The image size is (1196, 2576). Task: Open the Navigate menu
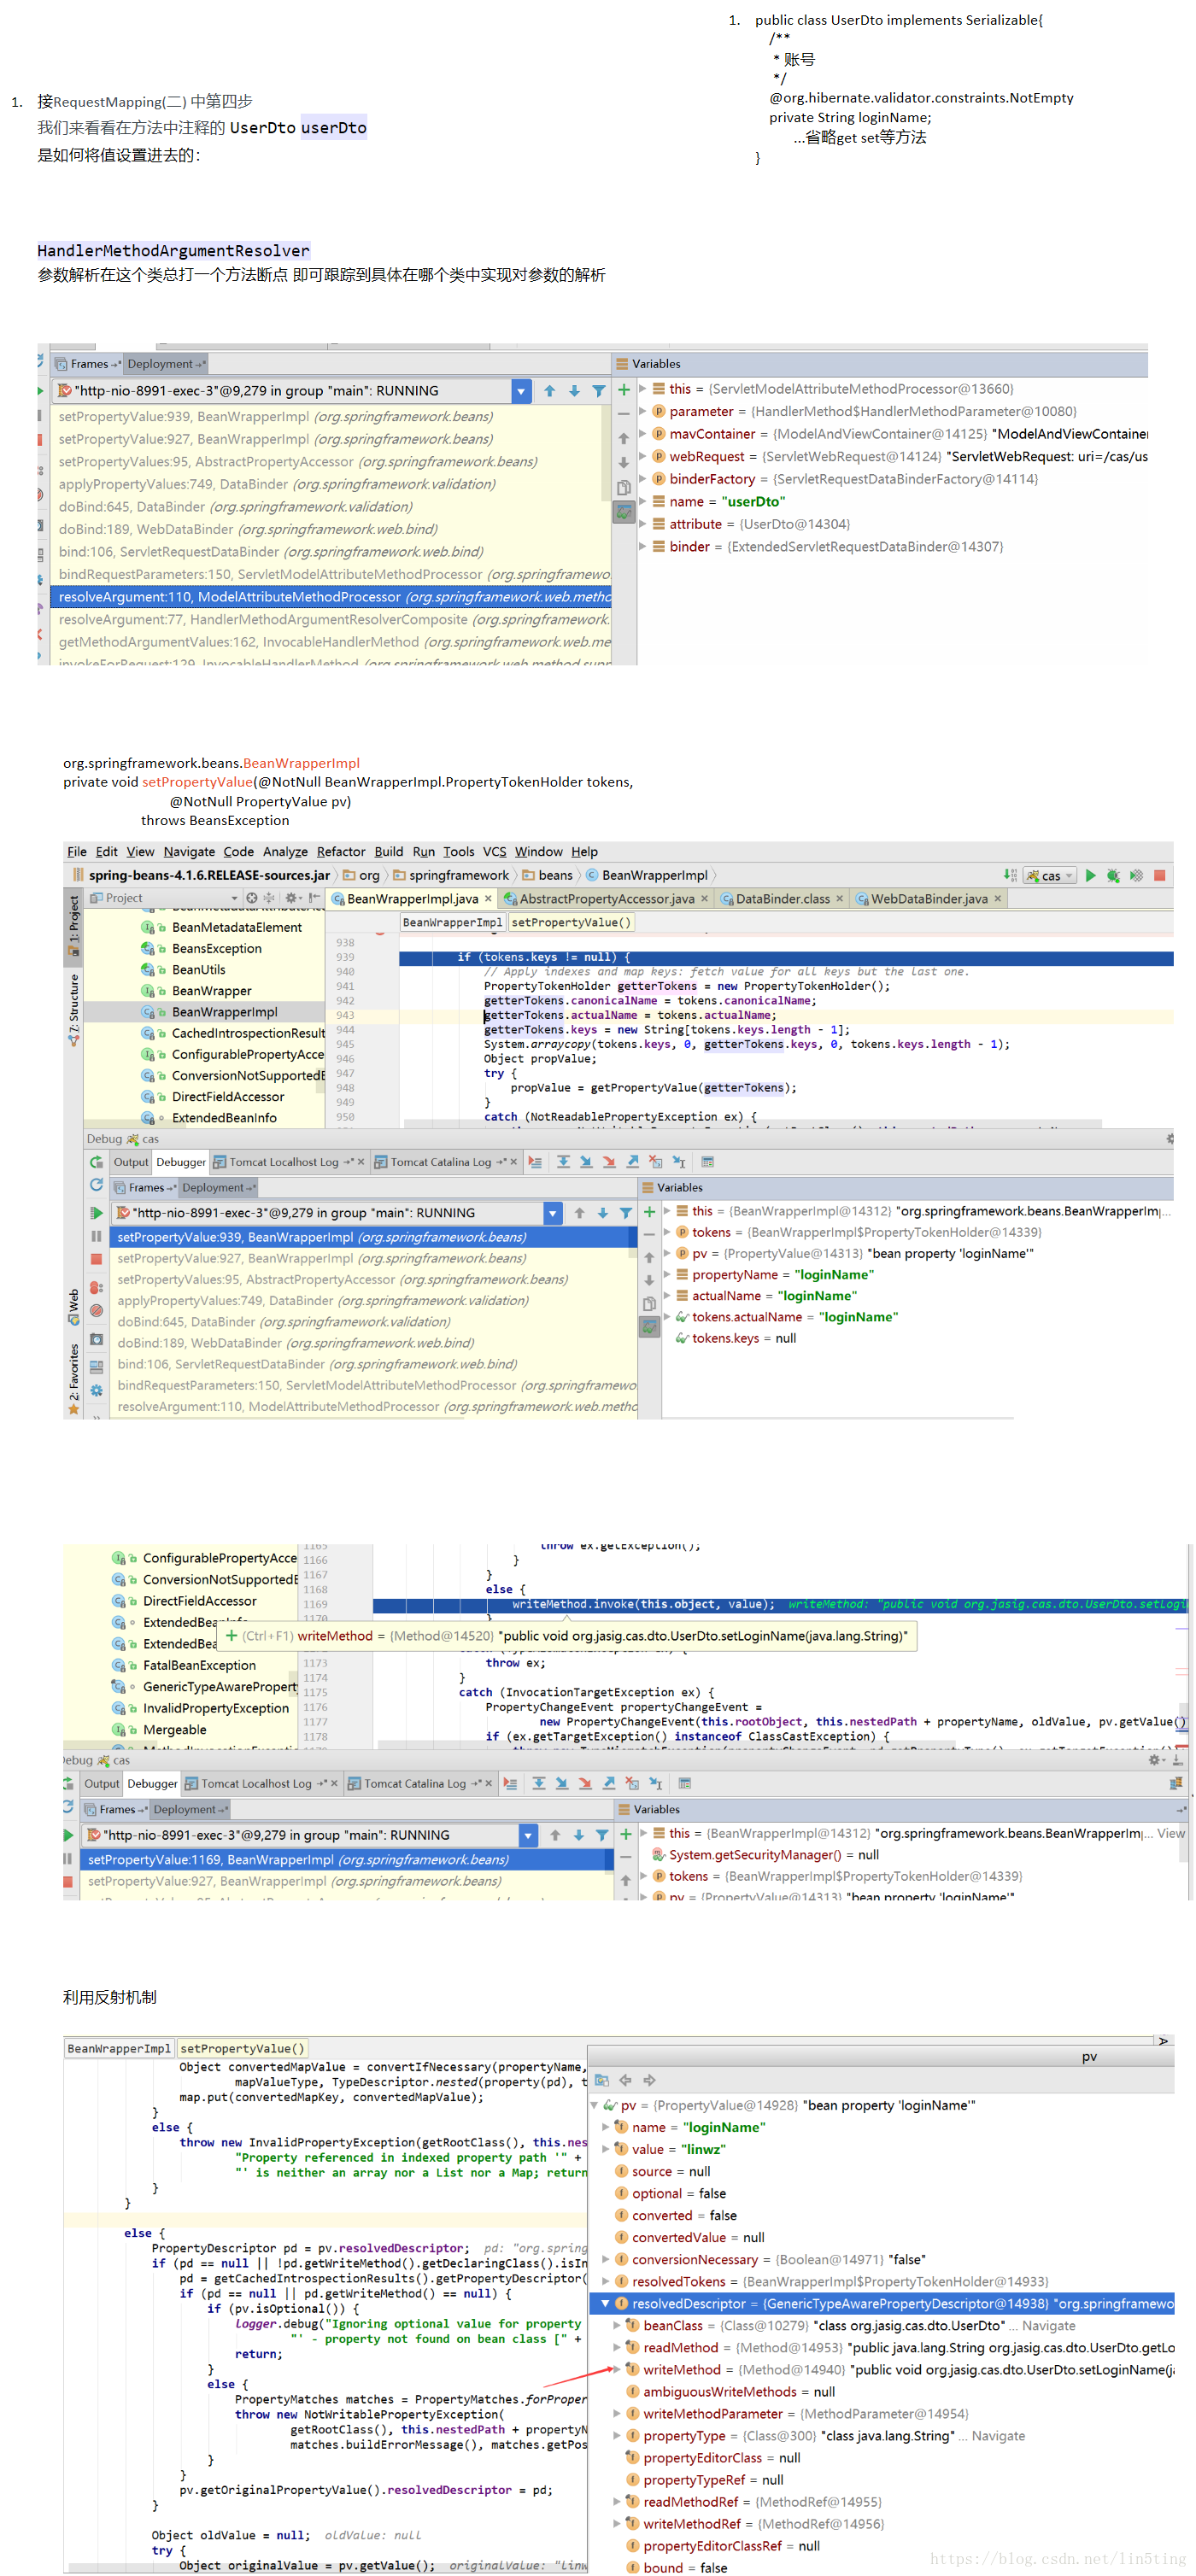(189, 851)
